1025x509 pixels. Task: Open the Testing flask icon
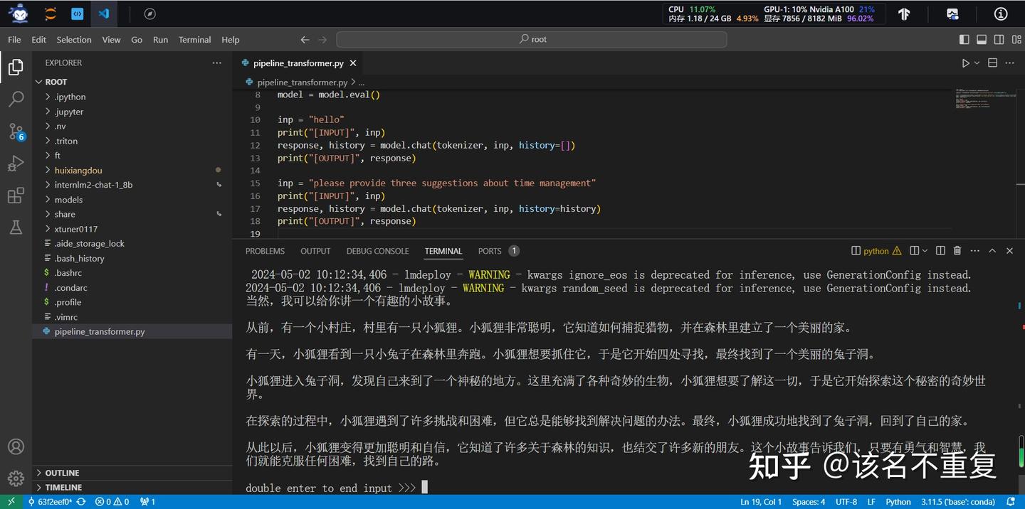[16, 227]
